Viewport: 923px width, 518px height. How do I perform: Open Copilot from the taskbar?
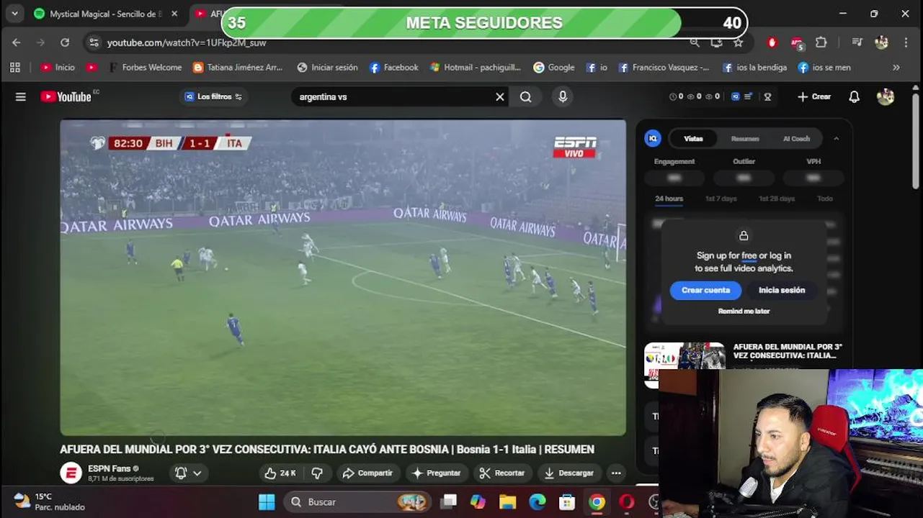click(478, 501)
